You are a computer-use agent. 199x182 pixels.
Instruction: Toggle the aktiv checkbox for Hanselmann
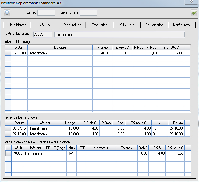pos(71,153)
